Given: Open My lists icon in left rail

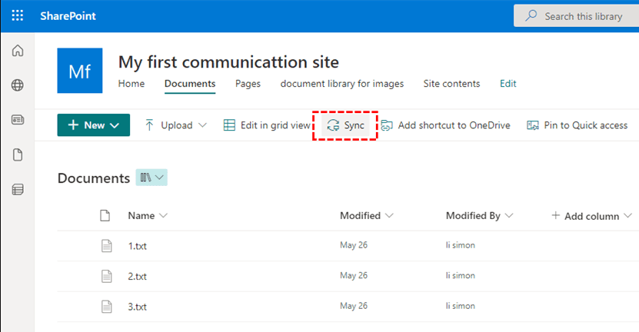Looking at the screenshot, I should pos(17,189).
